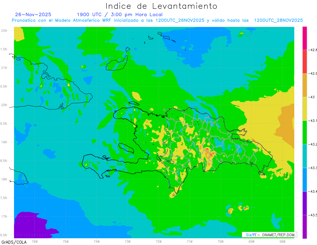Viewport: 317px width, 245px height.
Task: Pick the red swatch between -42.8 and -42.9
Action: pos(305,62)
